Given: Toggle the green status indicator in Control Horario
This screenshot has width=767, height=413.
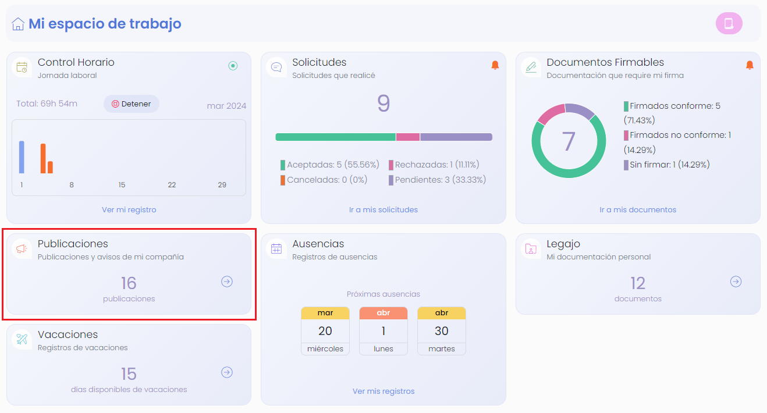Looking at the screenshot, I should (233, 66).
